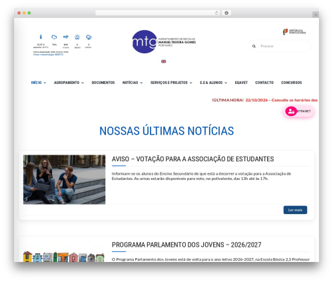
Task: Open the Programa Parlamento dos Jovens headline
Action: coord(186,245)
